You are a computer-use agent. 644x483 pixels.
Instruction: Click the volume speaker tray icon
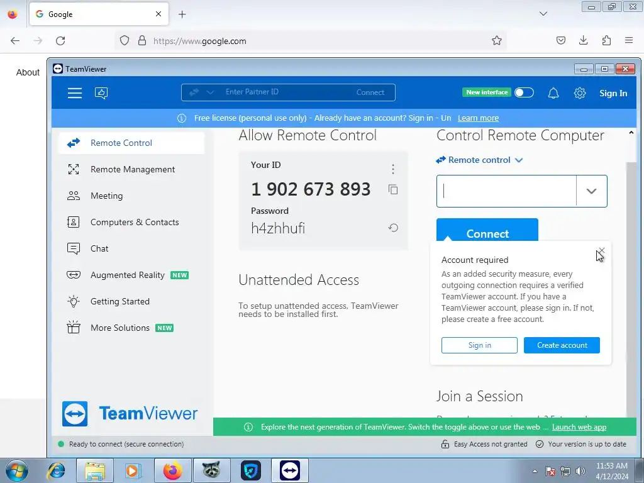580,471
